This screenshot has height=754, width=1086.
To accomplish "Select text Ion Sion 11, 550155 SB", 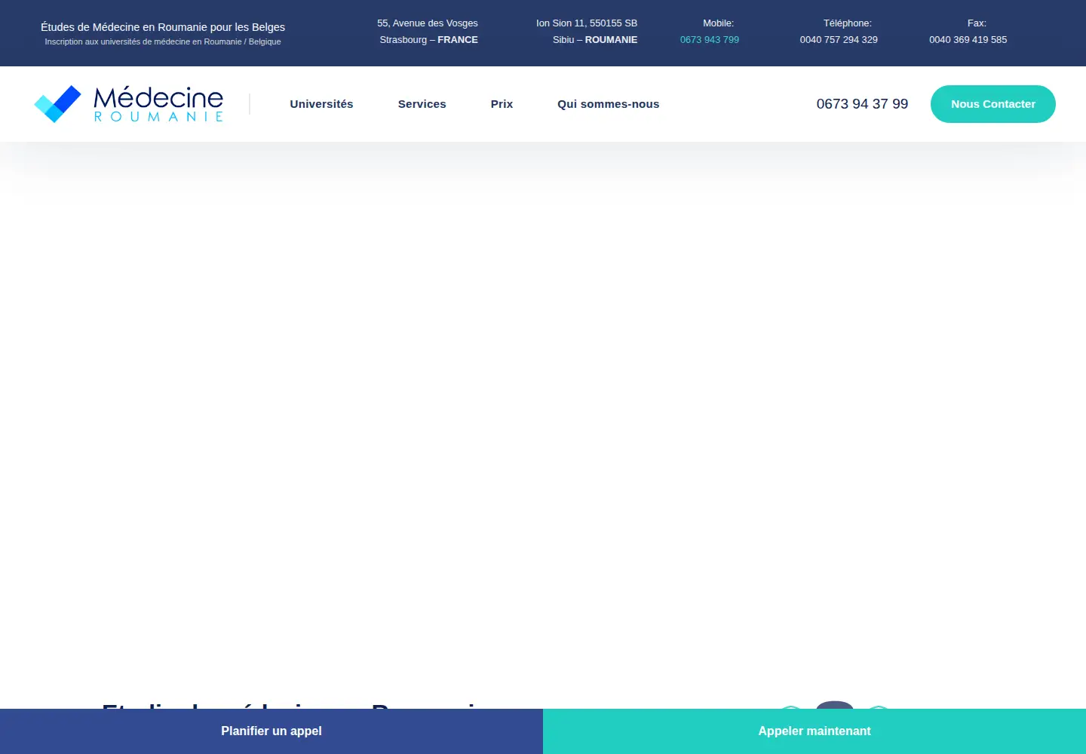I will [x=587, y=23].
